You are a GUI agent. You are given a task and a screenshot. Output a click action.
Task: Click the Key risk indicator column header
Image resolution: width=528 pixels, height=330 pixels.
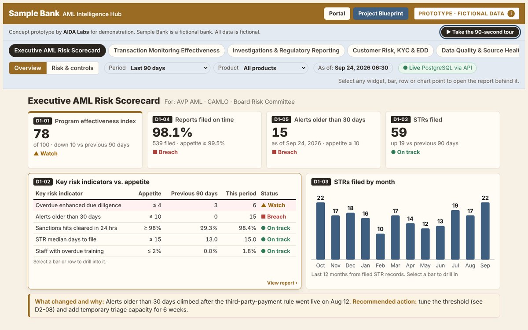tap(59, 194)
